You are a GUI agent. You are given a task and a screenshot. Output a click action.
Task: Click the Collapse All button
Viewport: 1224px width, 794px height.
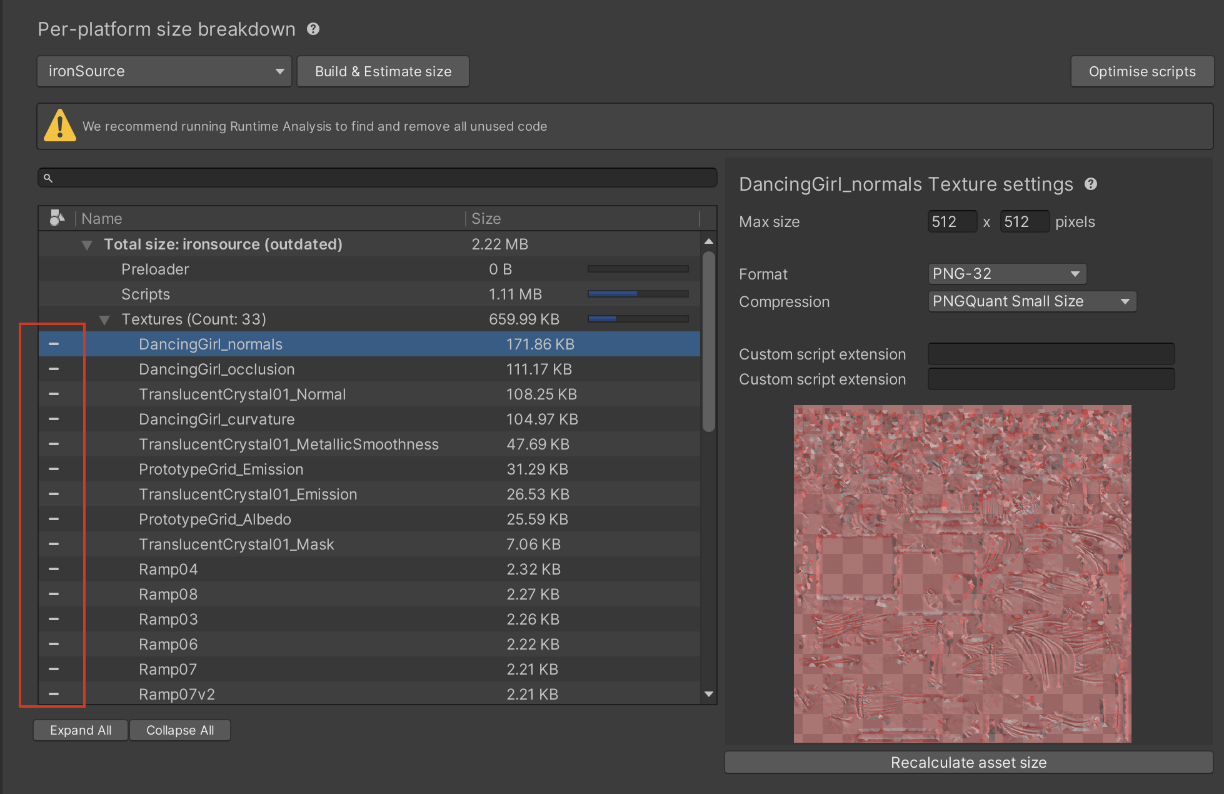(x=180, y=730)
